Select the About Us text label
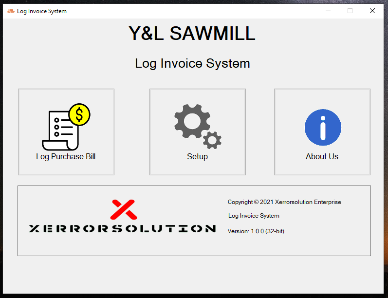388x298 pixels. point(322,157)
